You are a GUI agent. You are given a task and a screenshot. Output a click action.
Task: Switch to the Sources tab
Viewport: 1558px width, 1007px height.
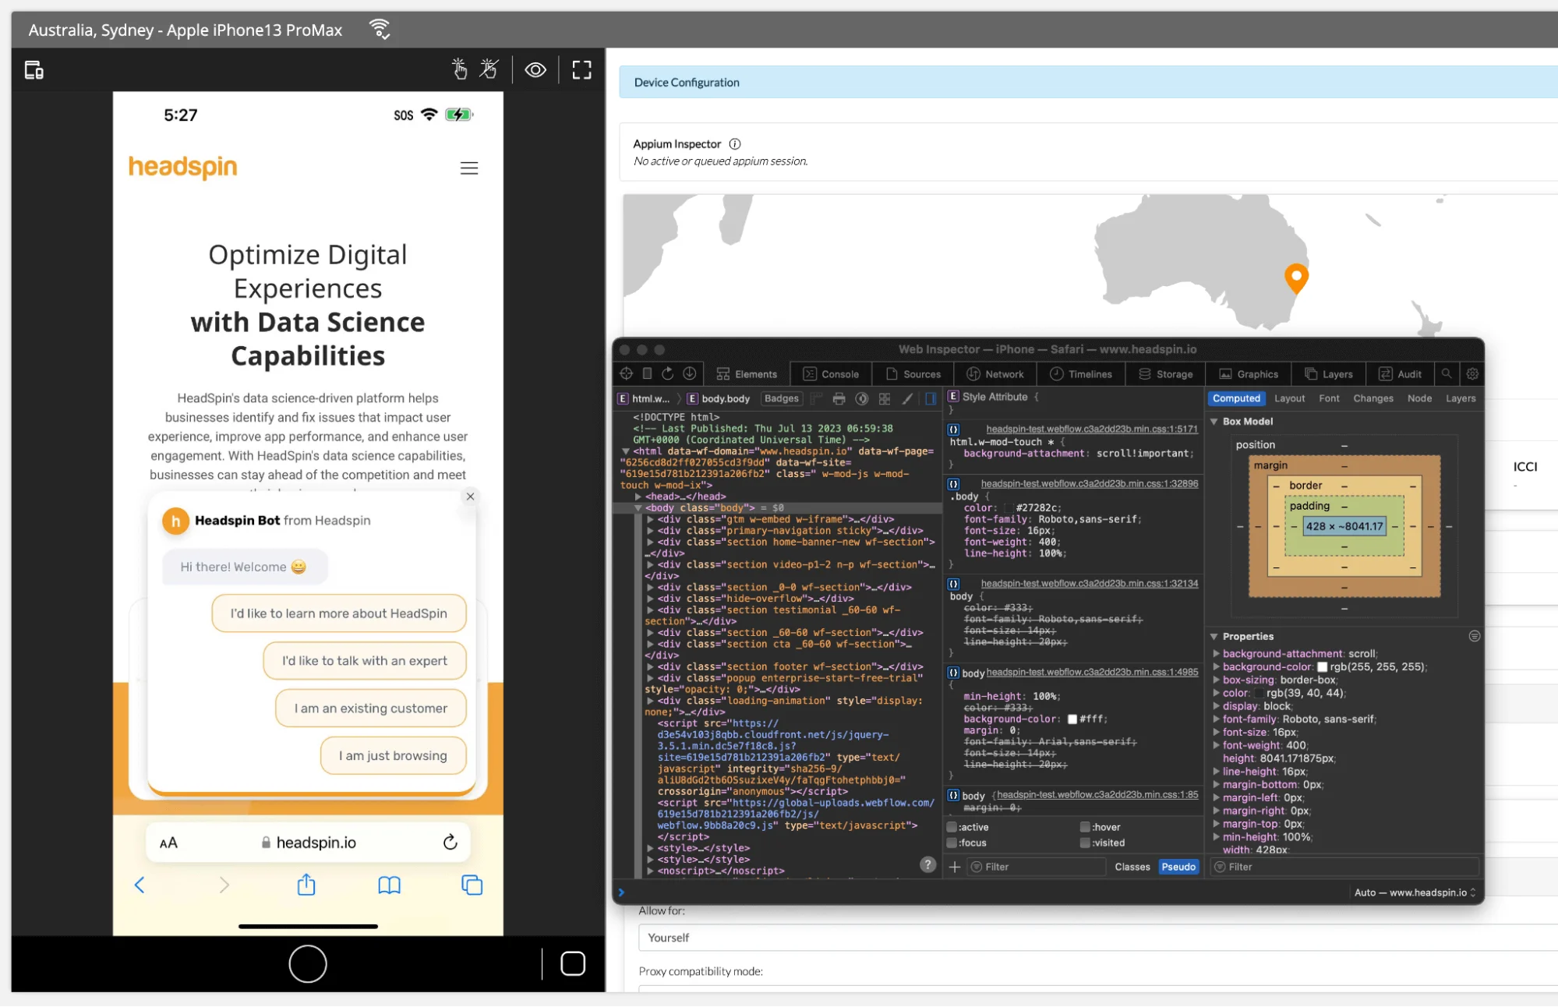coord(913,374)
